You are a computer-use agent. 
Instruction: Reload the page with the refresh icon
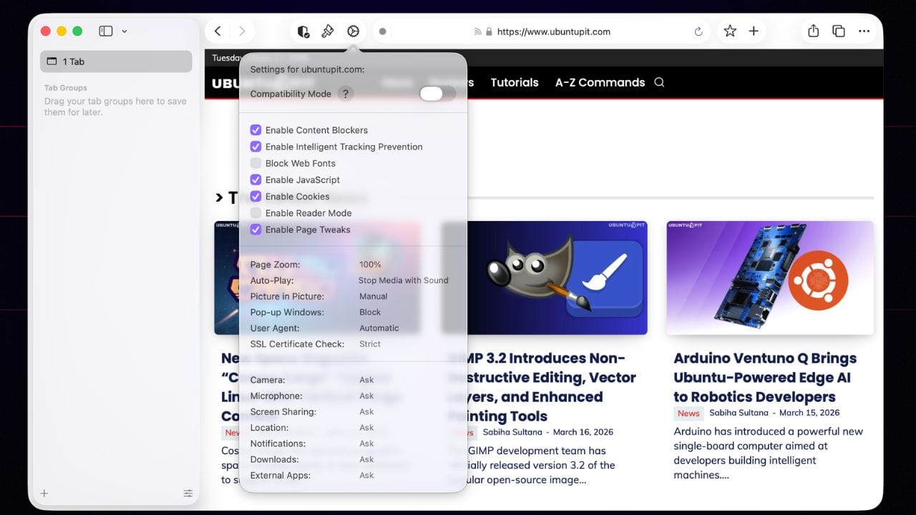point(698,31)
